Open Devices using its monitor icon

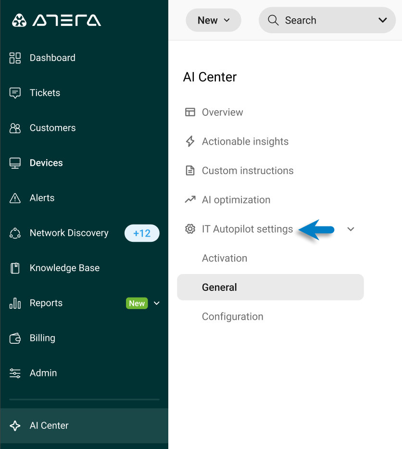(15, 163)
